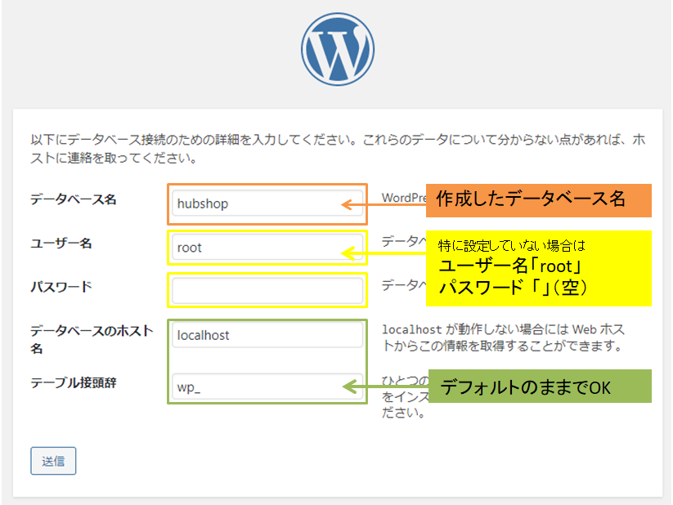Click the ユーザー名 label

pyautogui.click(x=61, y=244)
